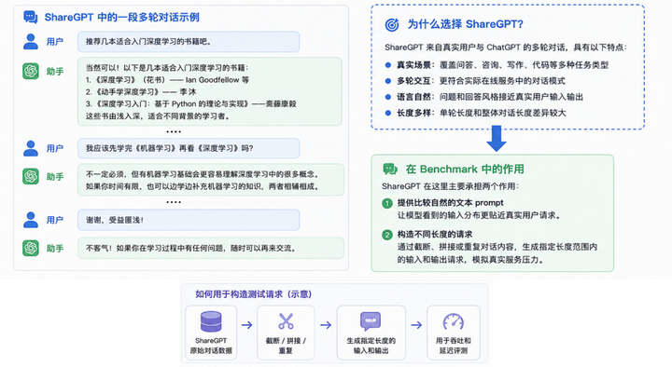
Task: Click the scissors icon above 截断 / 拼接 / 重复
Action: click(x=286, y=321)
